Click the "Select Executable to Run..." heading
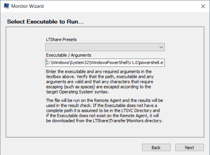The width and height of the screenshot is (210, 155). pos(46,22)
